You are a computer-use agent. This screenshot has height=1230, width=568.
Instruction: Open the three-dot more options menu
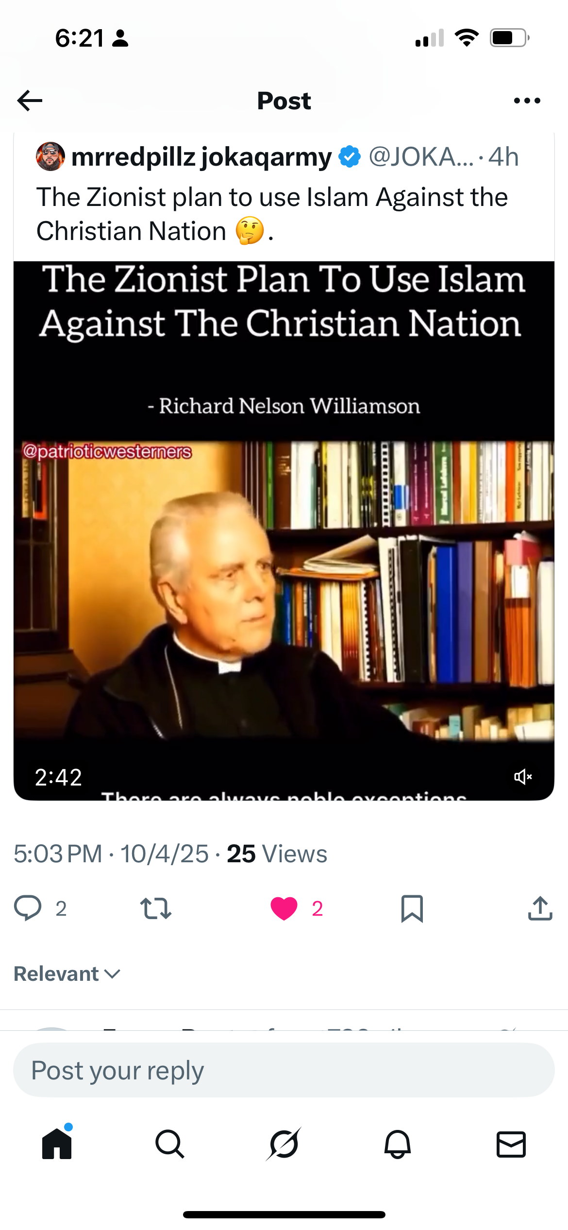pyautogui.click(x=527, y=101)
